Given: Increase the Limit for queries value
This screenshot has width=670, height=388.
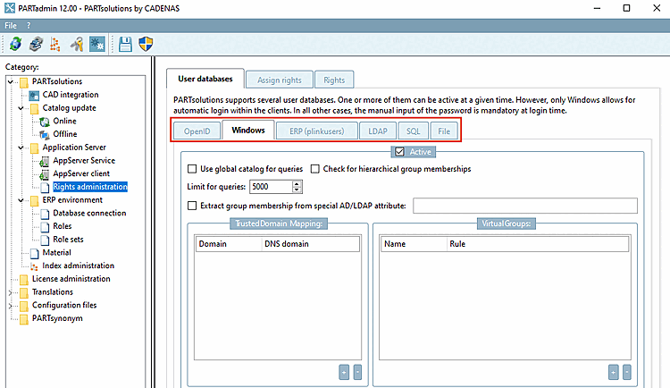Looking at the screenshot, I should 297,183.
